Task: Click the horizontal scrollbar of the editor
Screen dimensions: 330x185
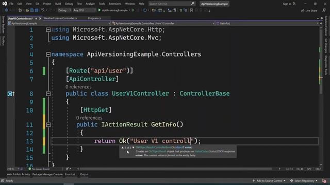Action: (x=176, y=169)
